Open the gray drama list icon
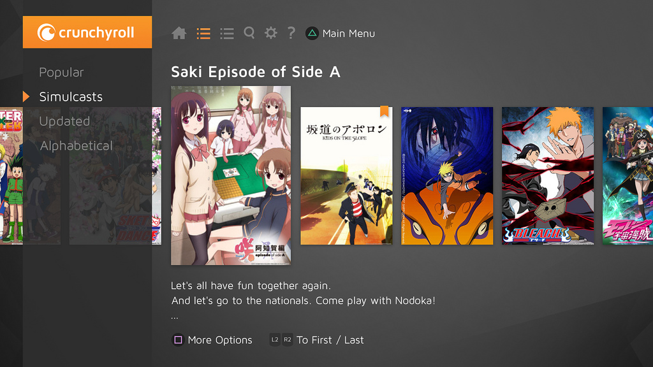Screen dimensions: 653x367 click(227, 33)
